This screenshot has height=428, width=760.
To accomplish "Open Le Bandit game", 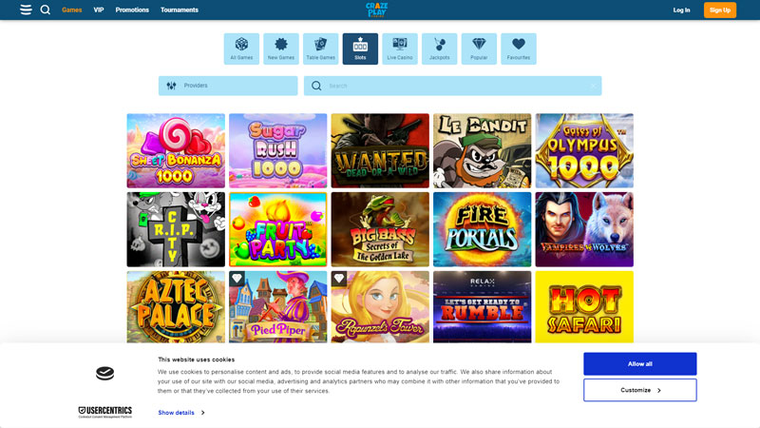I will tap(483, 150).
